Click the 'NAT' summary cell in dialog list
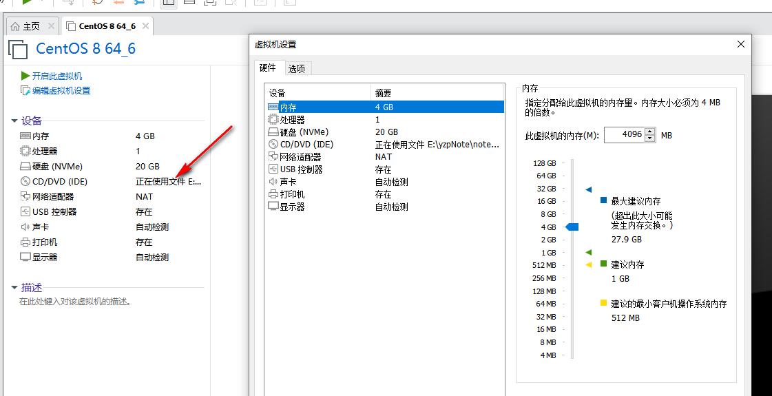This screenshot has width=772, height=396. pos(384,156)
